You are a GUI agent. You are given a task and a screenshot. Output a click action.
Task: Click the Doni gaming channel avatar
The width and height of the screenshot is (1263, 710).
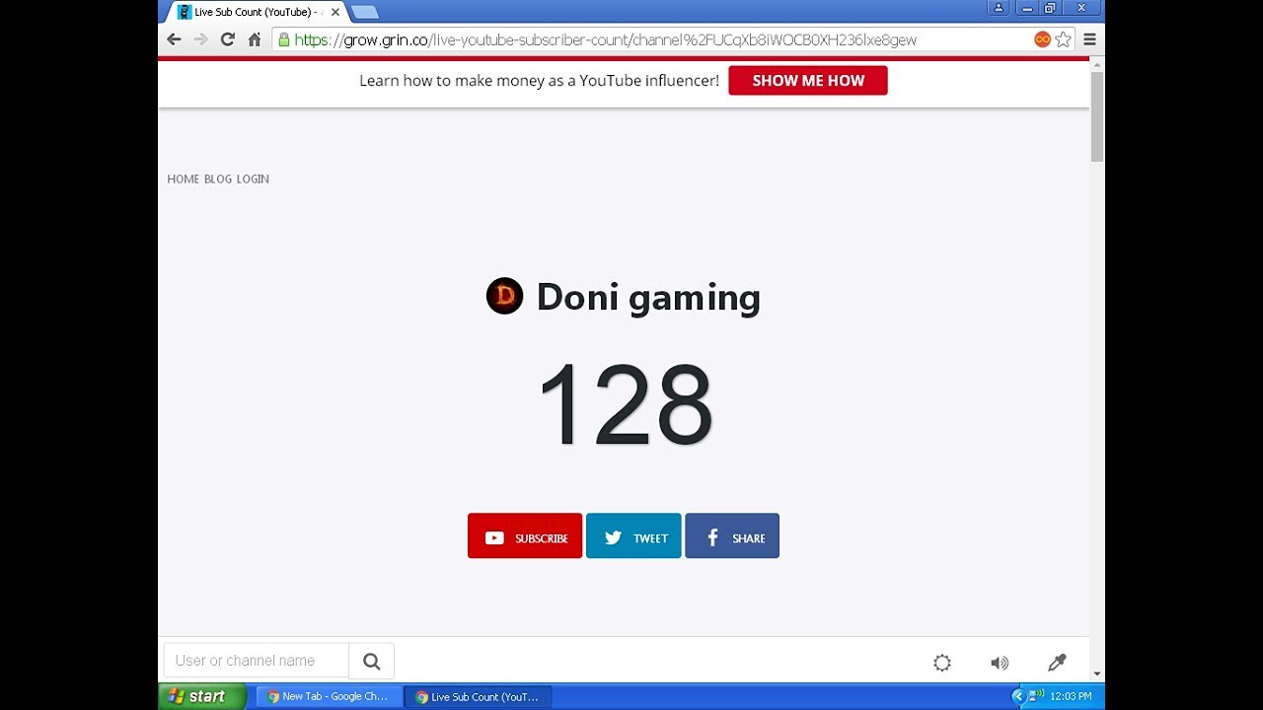coord(504,296)
